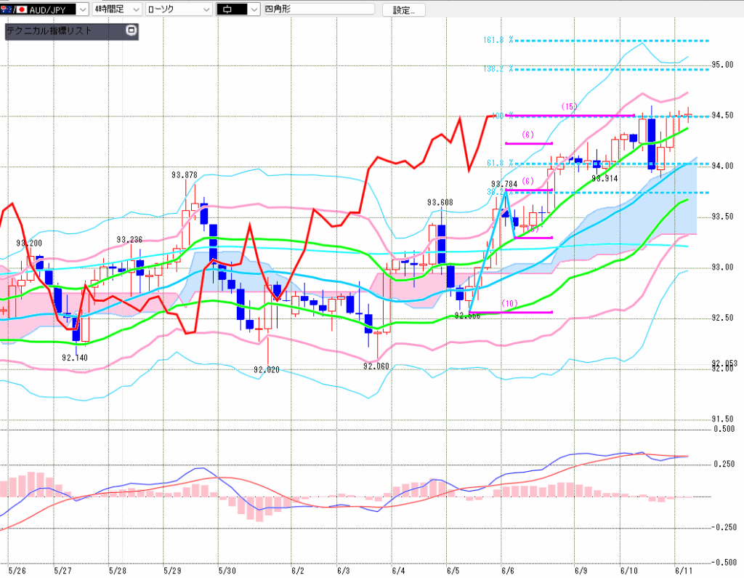The image size is (744, 578).
Task: Click the -0.500 MACD axis value
Action: coord(723,562)
